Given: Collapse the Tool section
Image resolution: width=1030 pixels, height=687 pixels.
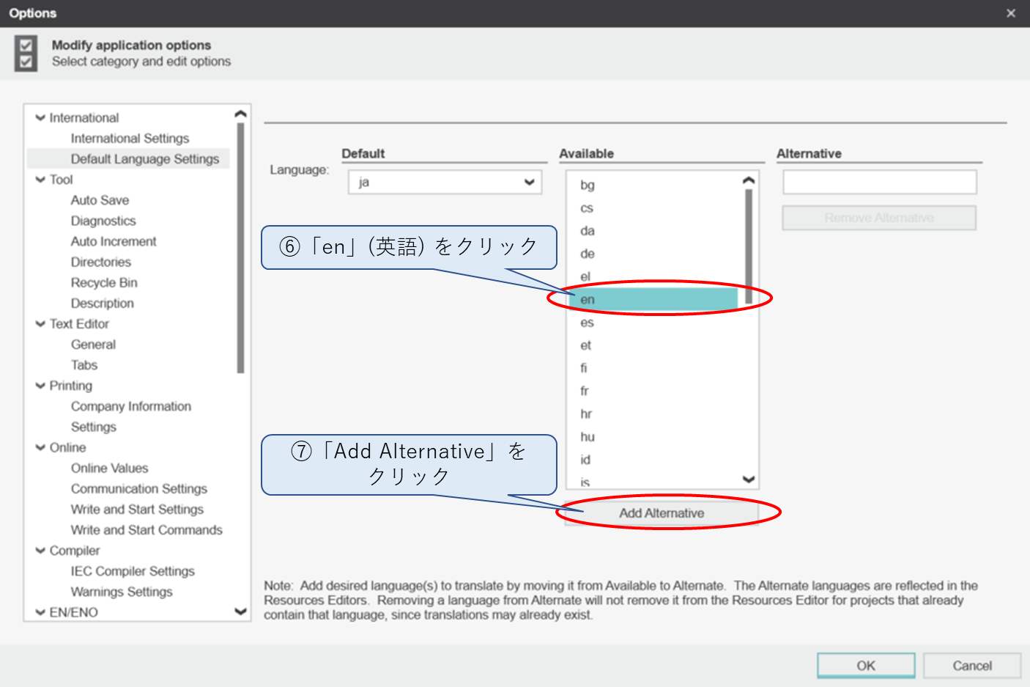Looking at the screenshot, I should [x=42, y=179].
